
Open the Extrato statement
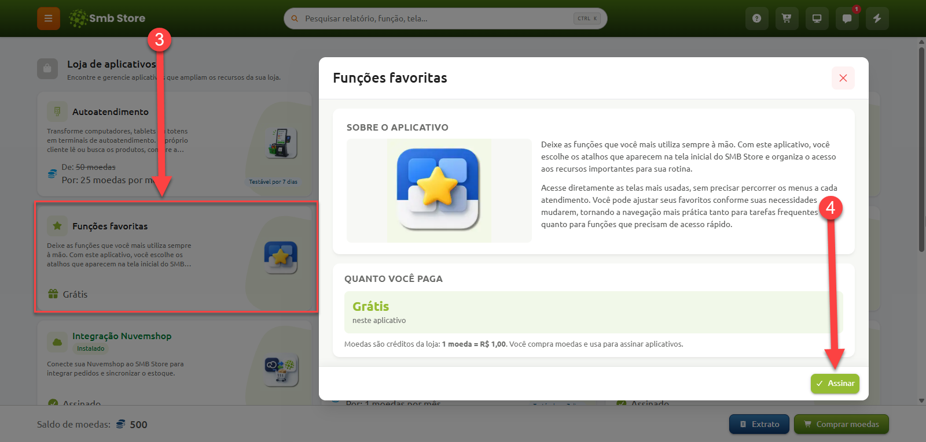click(759, 424)
